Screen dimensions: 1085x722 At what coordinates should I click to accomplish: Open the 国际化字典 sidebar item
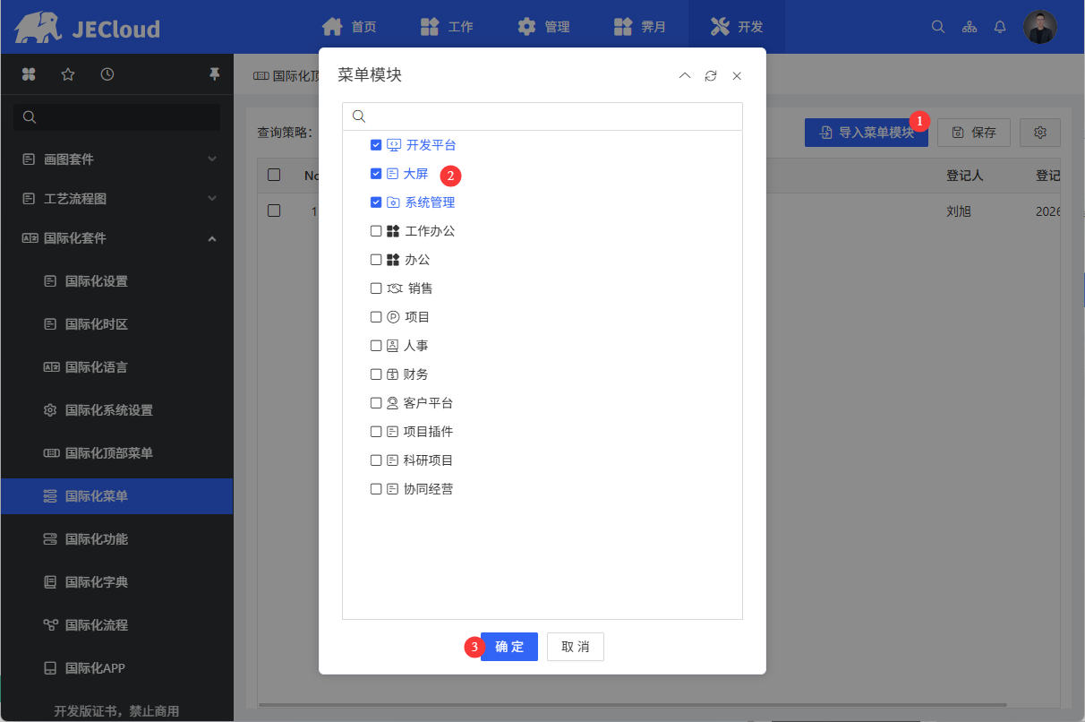pyautogui.click(x=97, y=582)
